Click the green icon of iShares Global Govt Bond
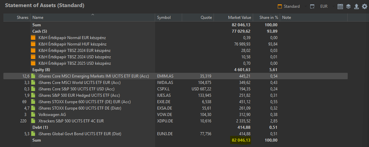 33,134
